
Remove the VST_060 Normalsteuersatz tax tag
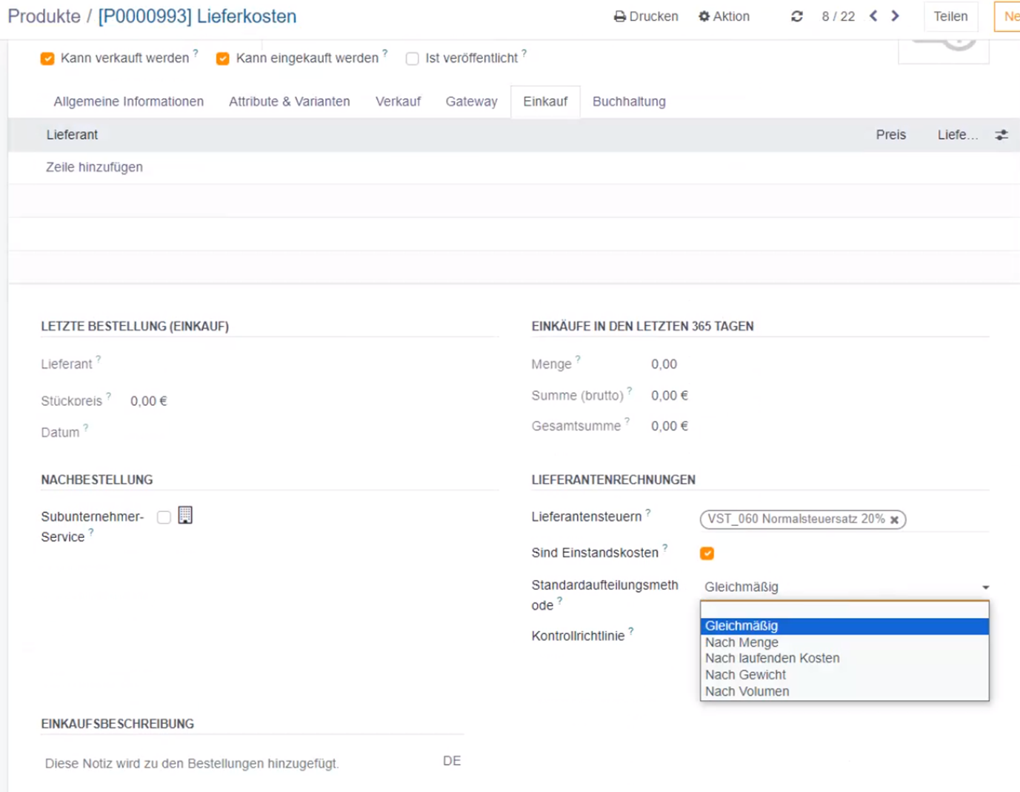coord(895,520)
